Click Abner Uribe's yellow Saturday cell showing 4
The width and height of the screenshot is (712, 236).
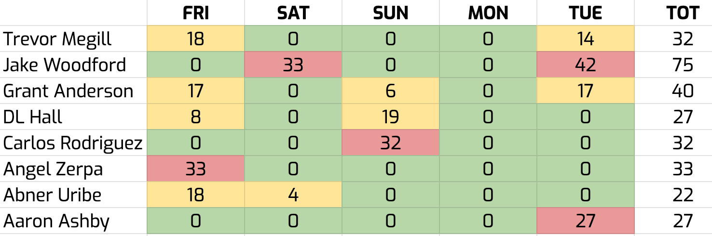(293, 195)
